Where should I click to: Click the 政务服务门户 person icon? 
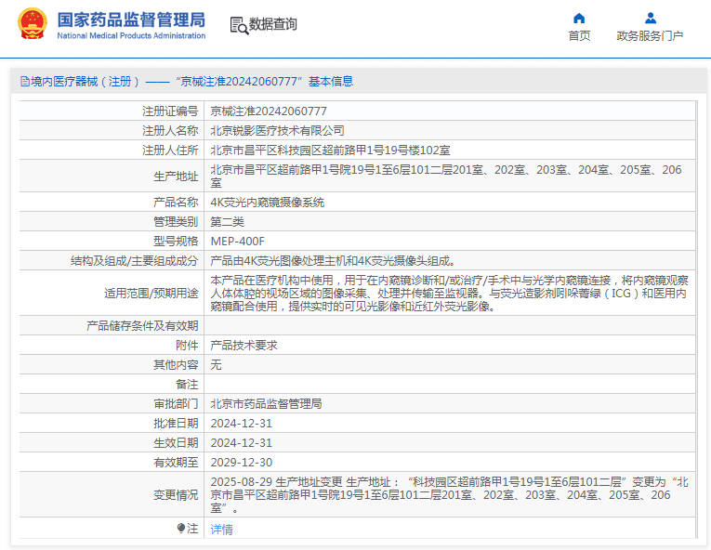tap(650, 18)
